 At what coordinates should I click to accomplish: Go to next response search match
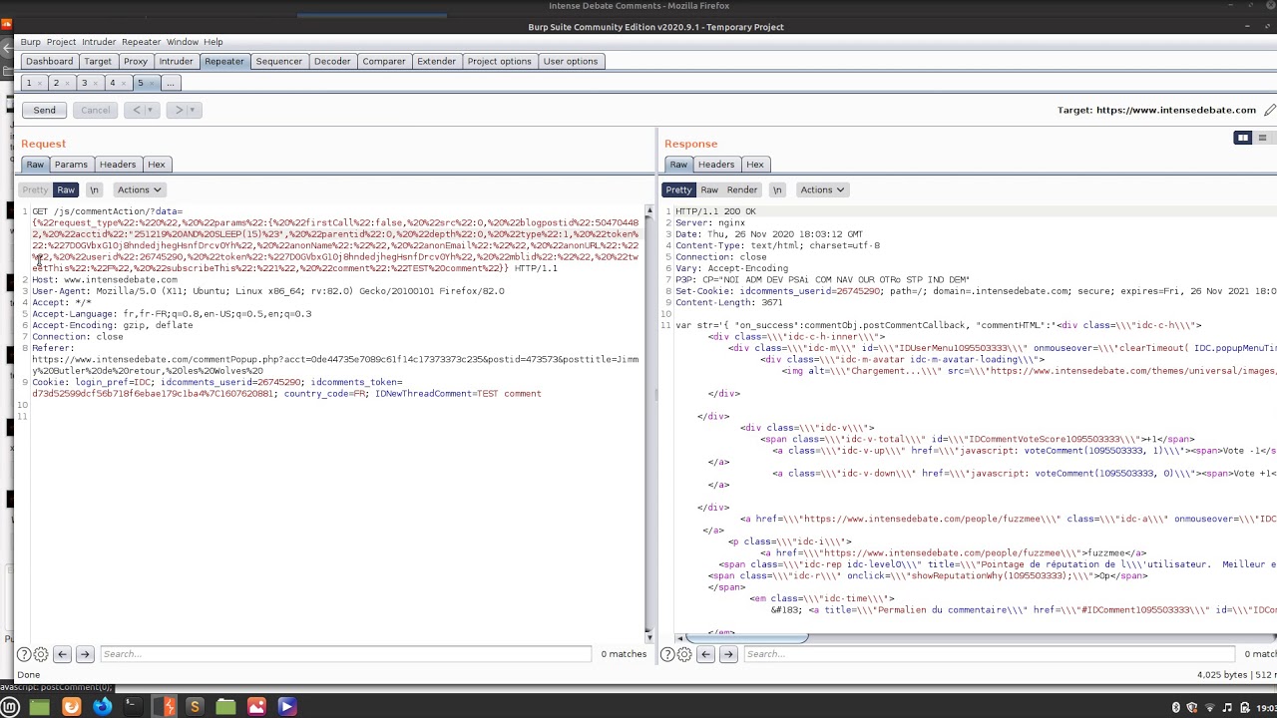point(728,654)
